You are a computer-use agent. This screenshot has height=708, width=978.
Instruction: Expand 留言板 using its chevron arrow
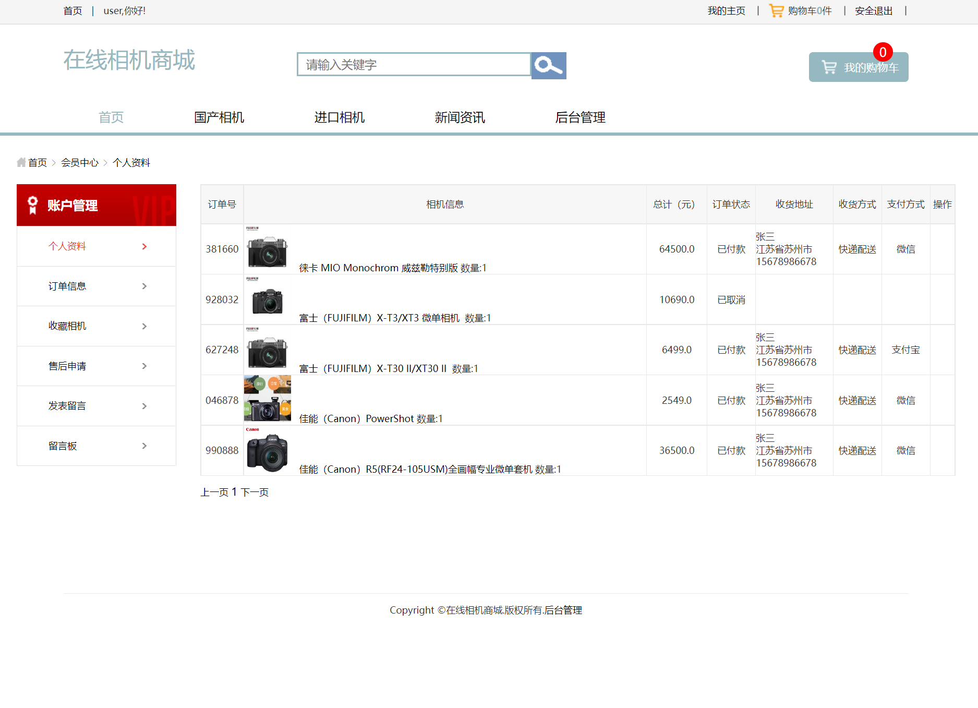click(x=144, y=446)
